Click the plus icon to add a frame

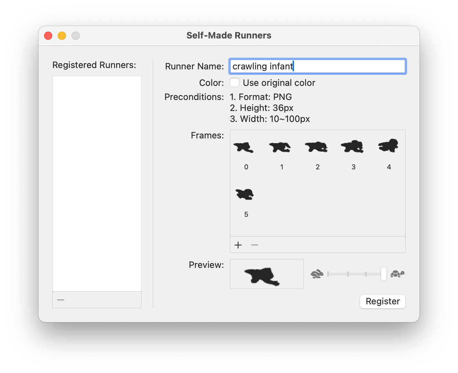point(238,245)
